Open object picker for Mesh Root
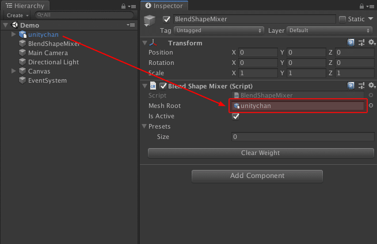This screenshot has height=244, width=377. (x=371, y=105)
